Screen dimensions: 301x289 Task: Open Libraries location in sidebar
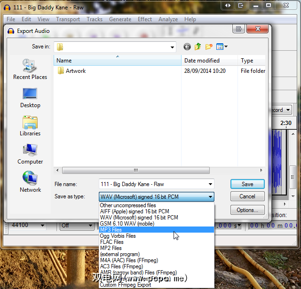(x=30, y=126)
